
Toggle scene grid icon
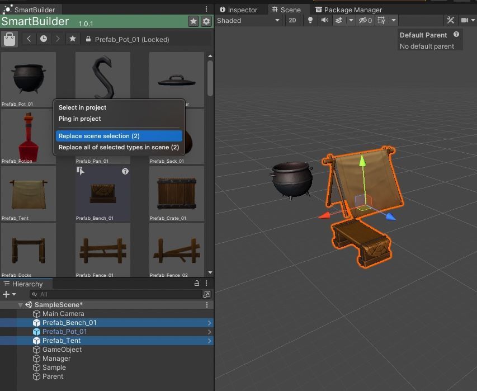coord(381,20)
